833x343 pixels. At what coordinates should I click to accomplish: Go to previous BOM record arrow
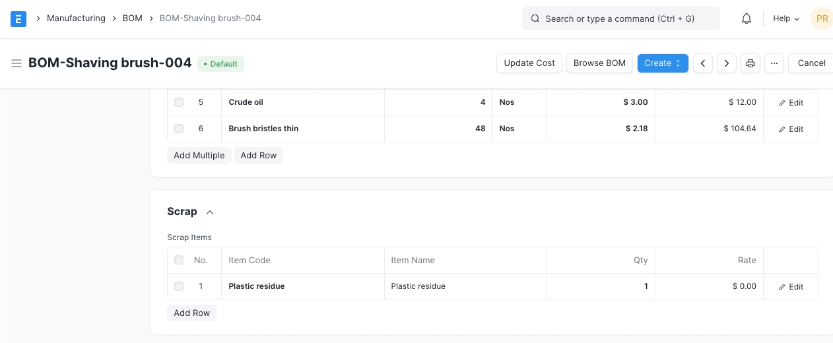(703, 63)
